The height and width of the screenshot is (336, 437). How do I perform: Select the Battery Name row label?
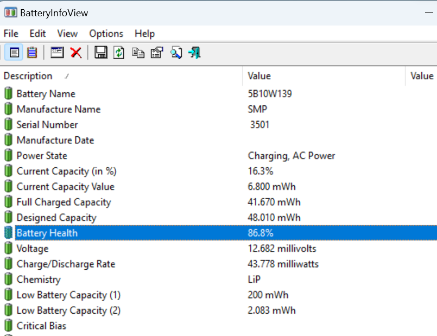(x=46, y=93)
